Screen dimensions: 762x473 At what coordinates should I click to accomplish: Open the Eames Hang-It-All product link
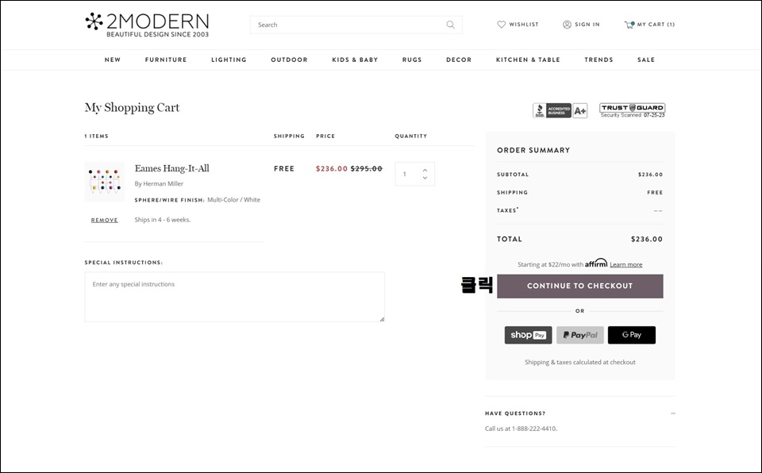[x=172, y=169]
